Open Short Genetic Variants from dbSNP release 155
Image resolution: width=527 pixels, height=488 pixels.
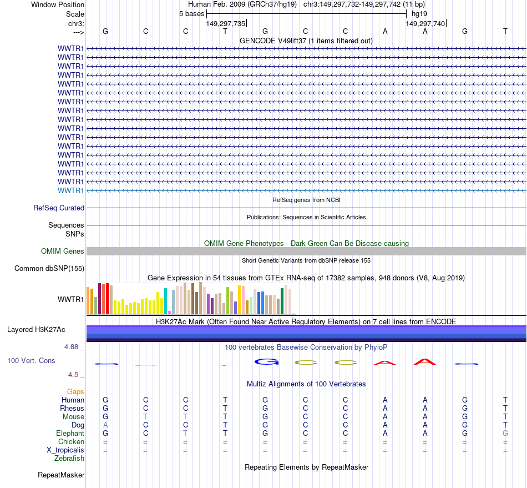pyautogui.click(x=306, y=260)
